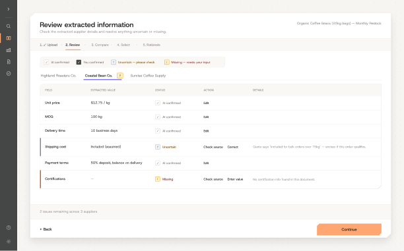Click Correct for Shipping cost
The height and width of the screenshot is (251, 404).
232,147
